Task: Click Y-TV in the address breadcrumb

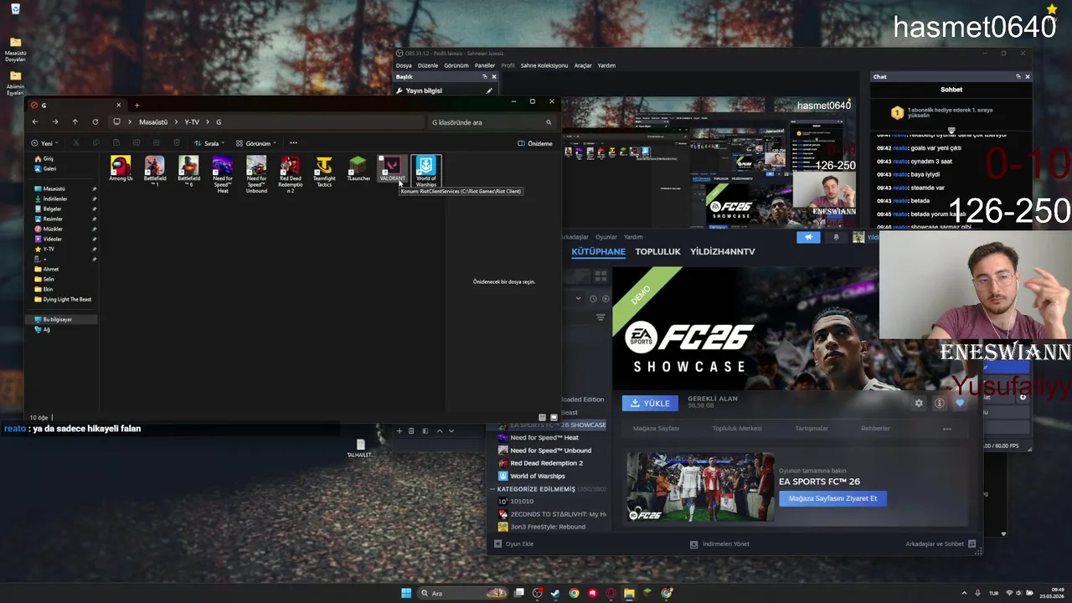Action: pos(192,122)
